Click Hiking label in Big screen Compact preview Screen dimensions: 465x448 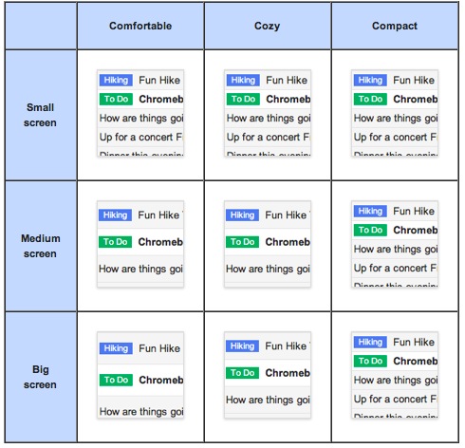(370, 342)
